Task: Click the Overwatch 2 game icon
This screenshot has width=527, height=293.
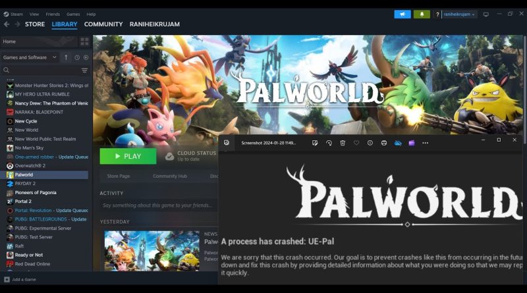Action: tap(10, 166)
